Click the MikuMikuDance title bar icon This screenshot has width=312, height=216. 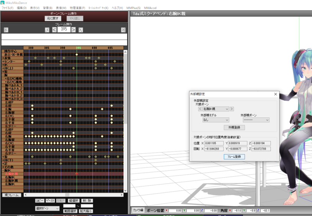[x=2, y=3]
